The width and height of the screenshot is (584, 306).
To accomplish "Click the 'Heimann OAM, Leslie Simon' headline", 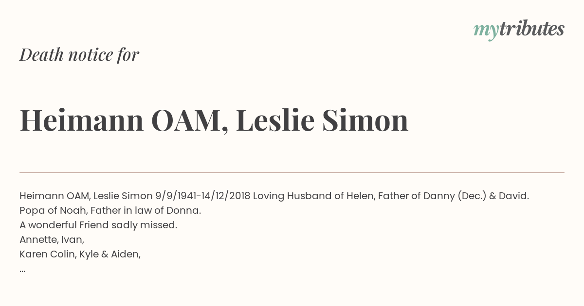I will point(214,120).
